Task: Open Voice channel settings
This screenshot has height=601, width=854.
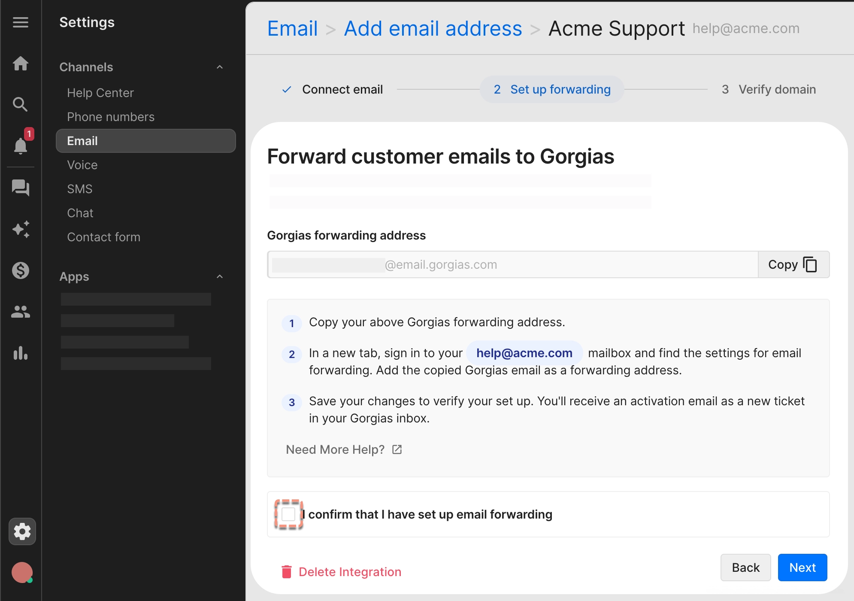Action: pos(82,165)
